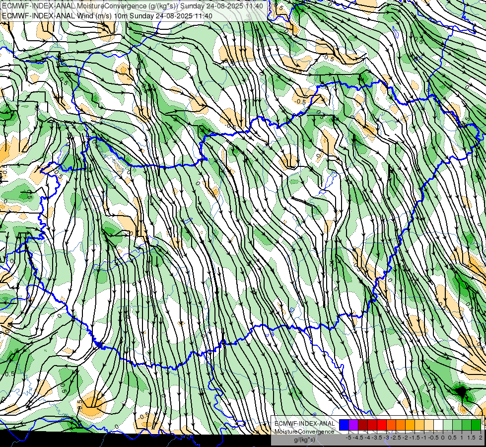Click the orange swatch between -2.5 and -2
This screenshot has width=486, height=447.
pyautogui.click(x=401, y=425)
